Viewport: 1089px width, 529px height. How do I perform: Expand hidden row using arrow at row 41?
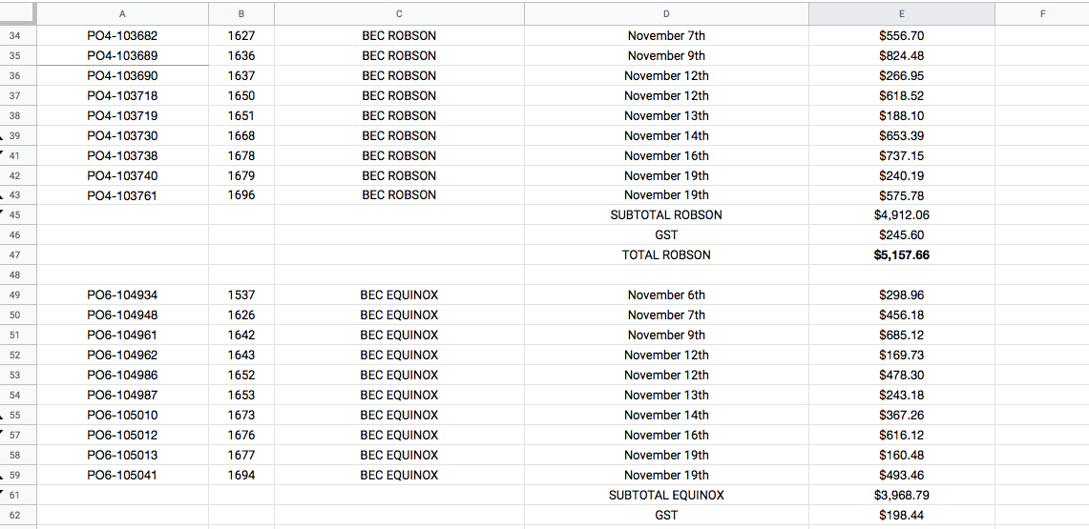pos(3,151)
